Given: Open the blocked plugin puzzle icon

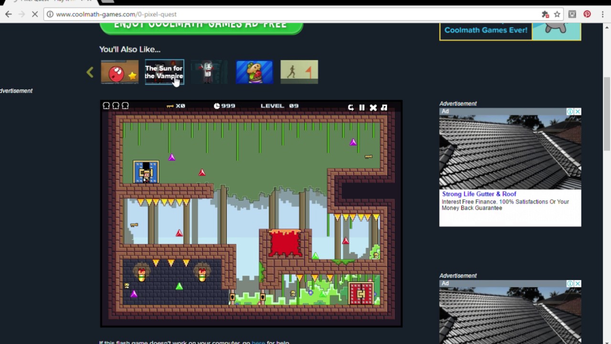Looking at the screenshot, I should [546, 14].
